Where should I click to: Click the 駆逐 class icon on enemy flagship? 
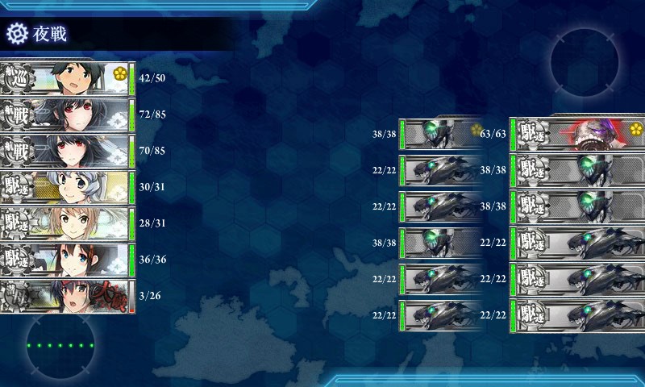533,135
